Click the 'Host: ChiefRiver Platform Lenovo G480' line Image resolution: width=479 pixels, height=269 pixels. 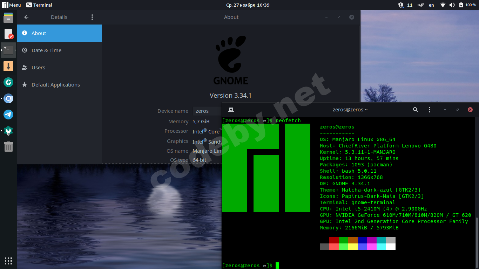point(378,146)
